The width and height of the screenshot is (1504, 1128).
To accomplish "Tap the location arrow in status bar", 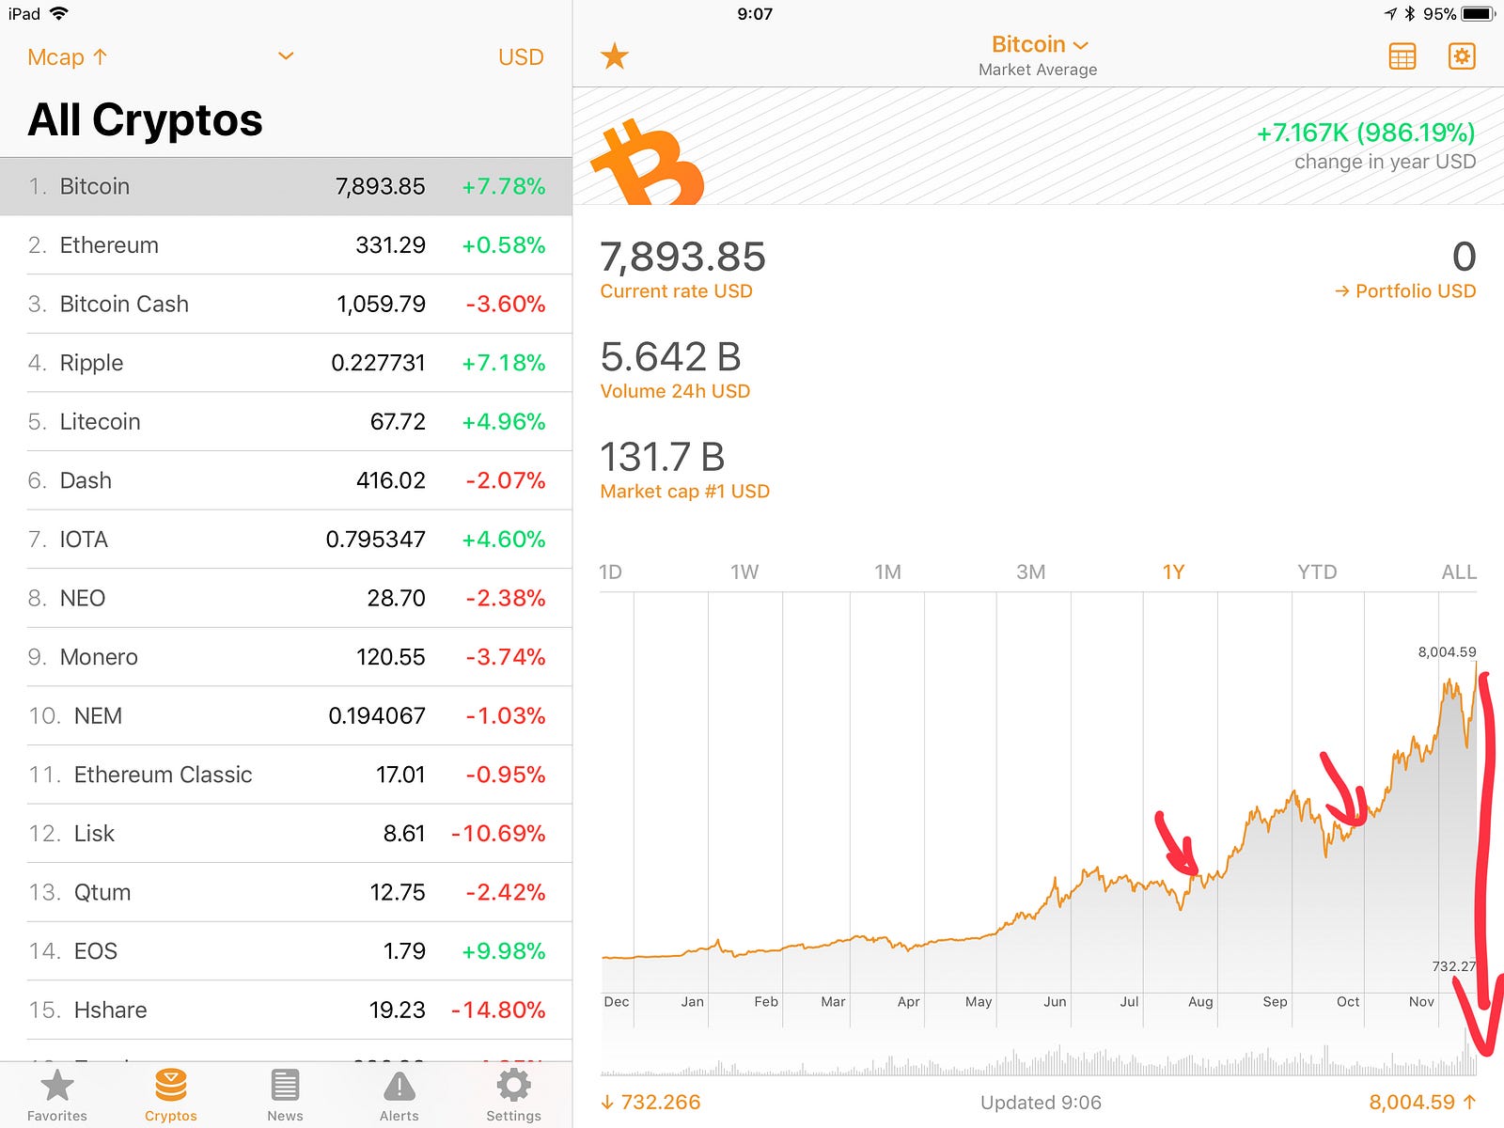I will pos(1390,14).
